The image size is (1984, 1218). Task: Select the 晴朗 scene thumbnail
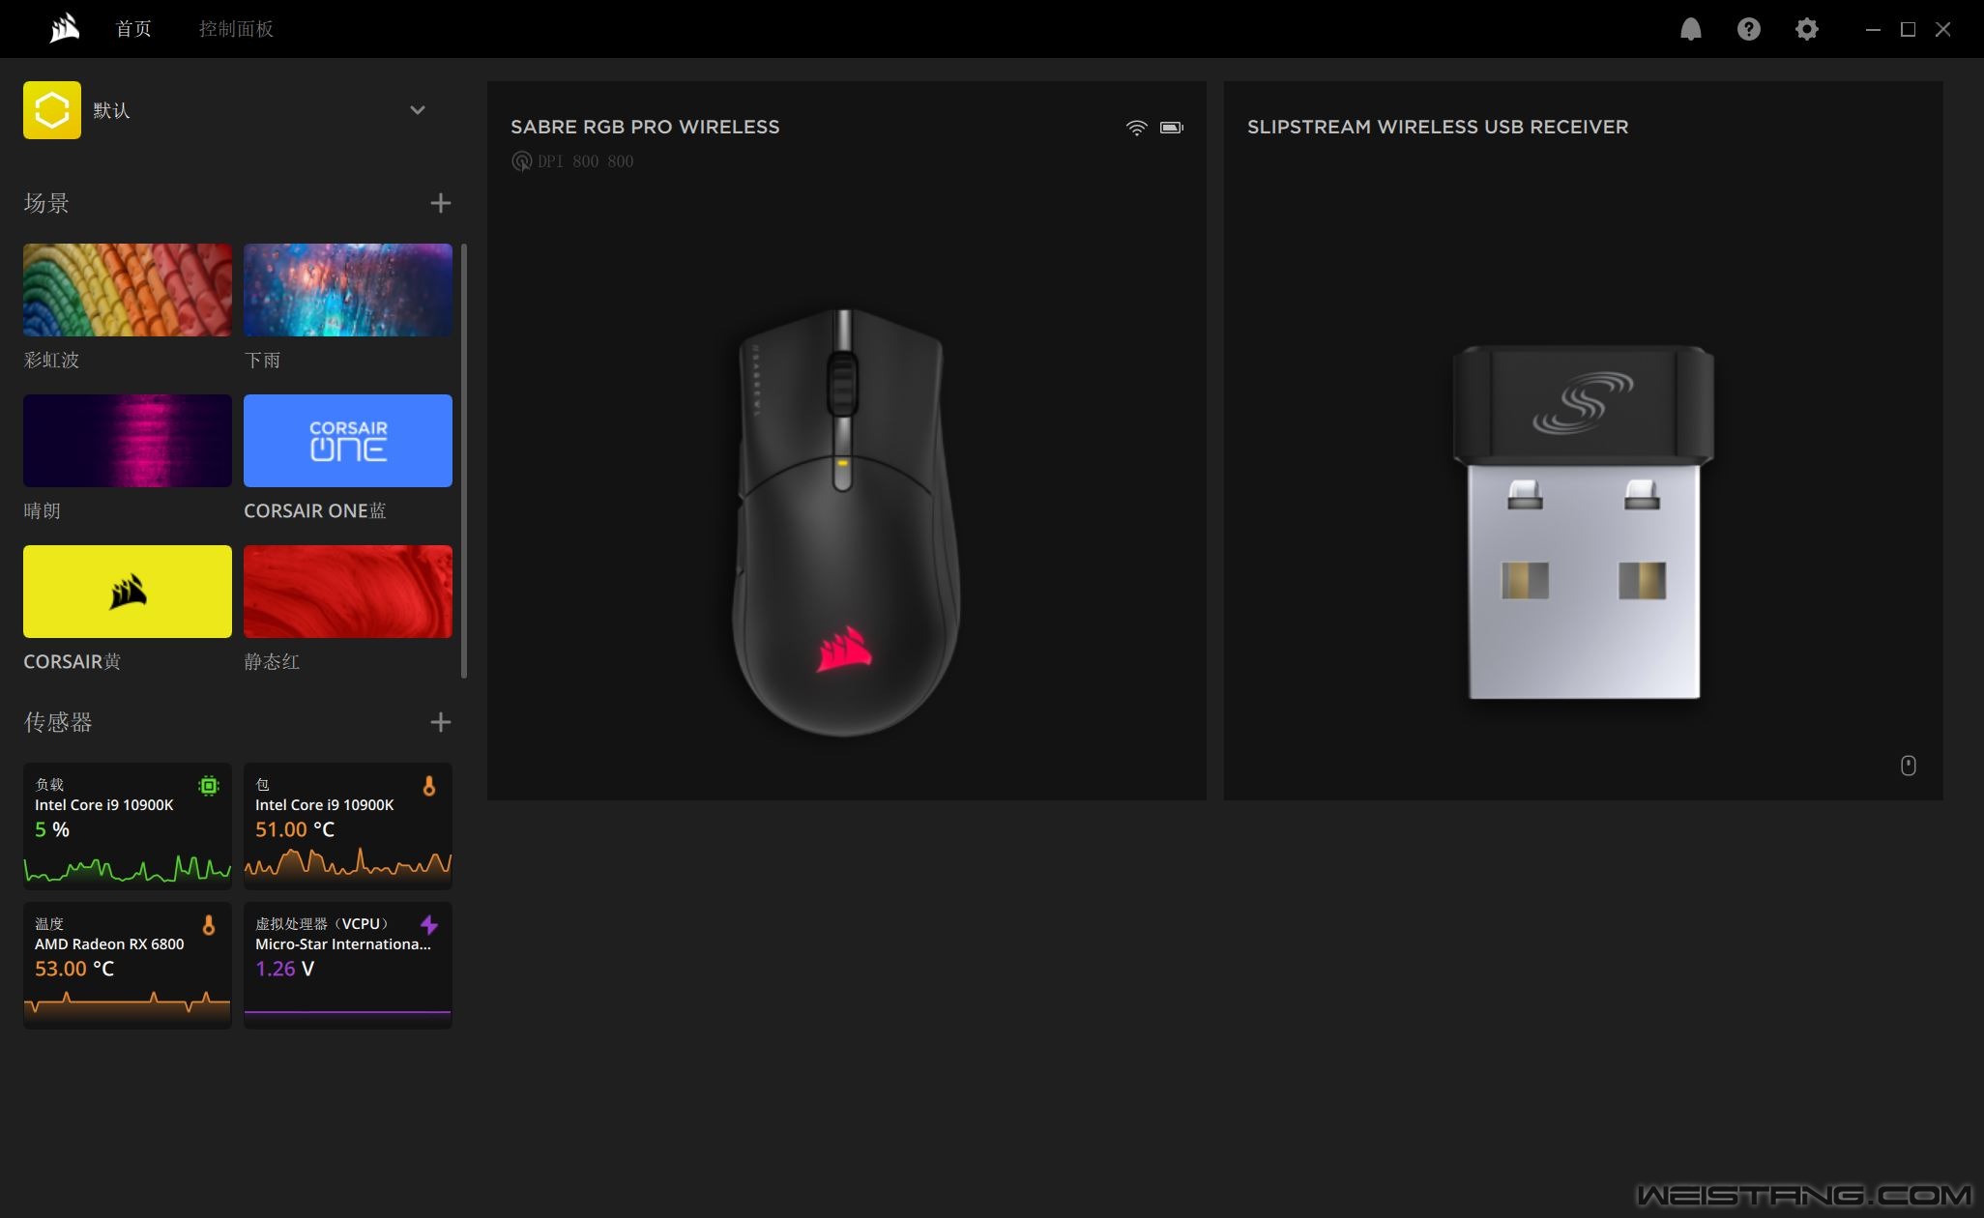[128, 441]
